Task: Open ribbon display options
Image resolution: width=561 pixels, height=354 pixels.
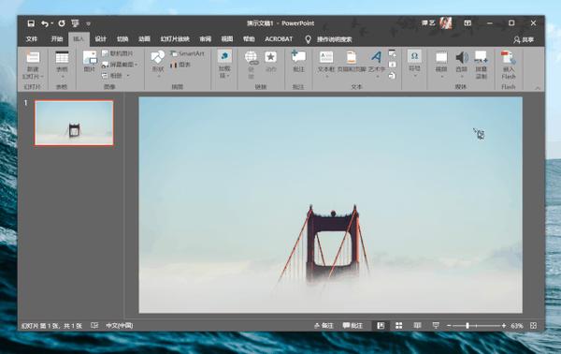Action: tap(467, 23)
